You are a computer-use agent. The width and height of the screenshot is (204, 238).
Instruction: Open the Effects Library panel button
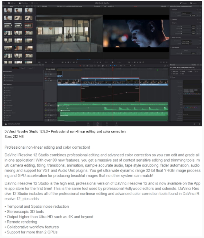point(23,3)
